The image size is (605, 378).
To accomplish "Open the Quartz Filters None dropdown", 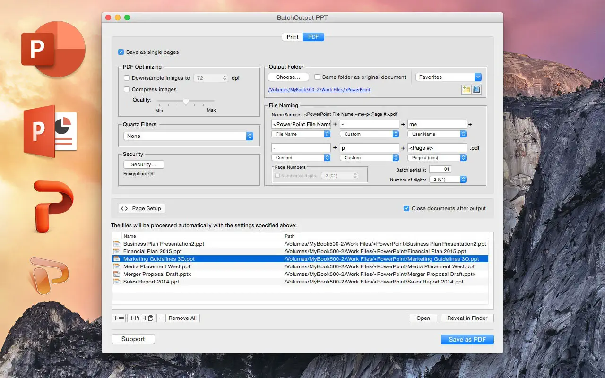I will point(189,136).
